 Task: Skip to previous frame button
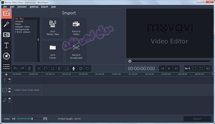point(162,68)
